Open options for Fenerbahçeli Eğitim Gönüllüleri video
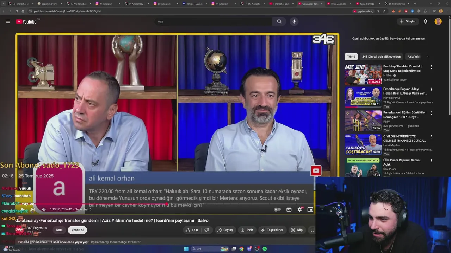 coord(431,113)
